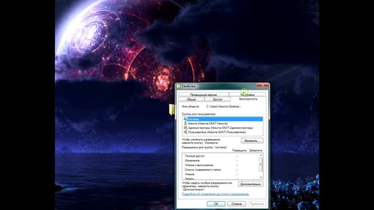Click the folder icon in the Свойства title bar

tap(178, 86)
